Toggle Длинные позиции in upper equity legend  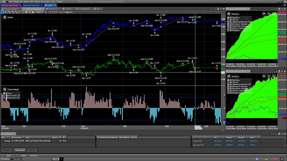(x=230, y=24)
